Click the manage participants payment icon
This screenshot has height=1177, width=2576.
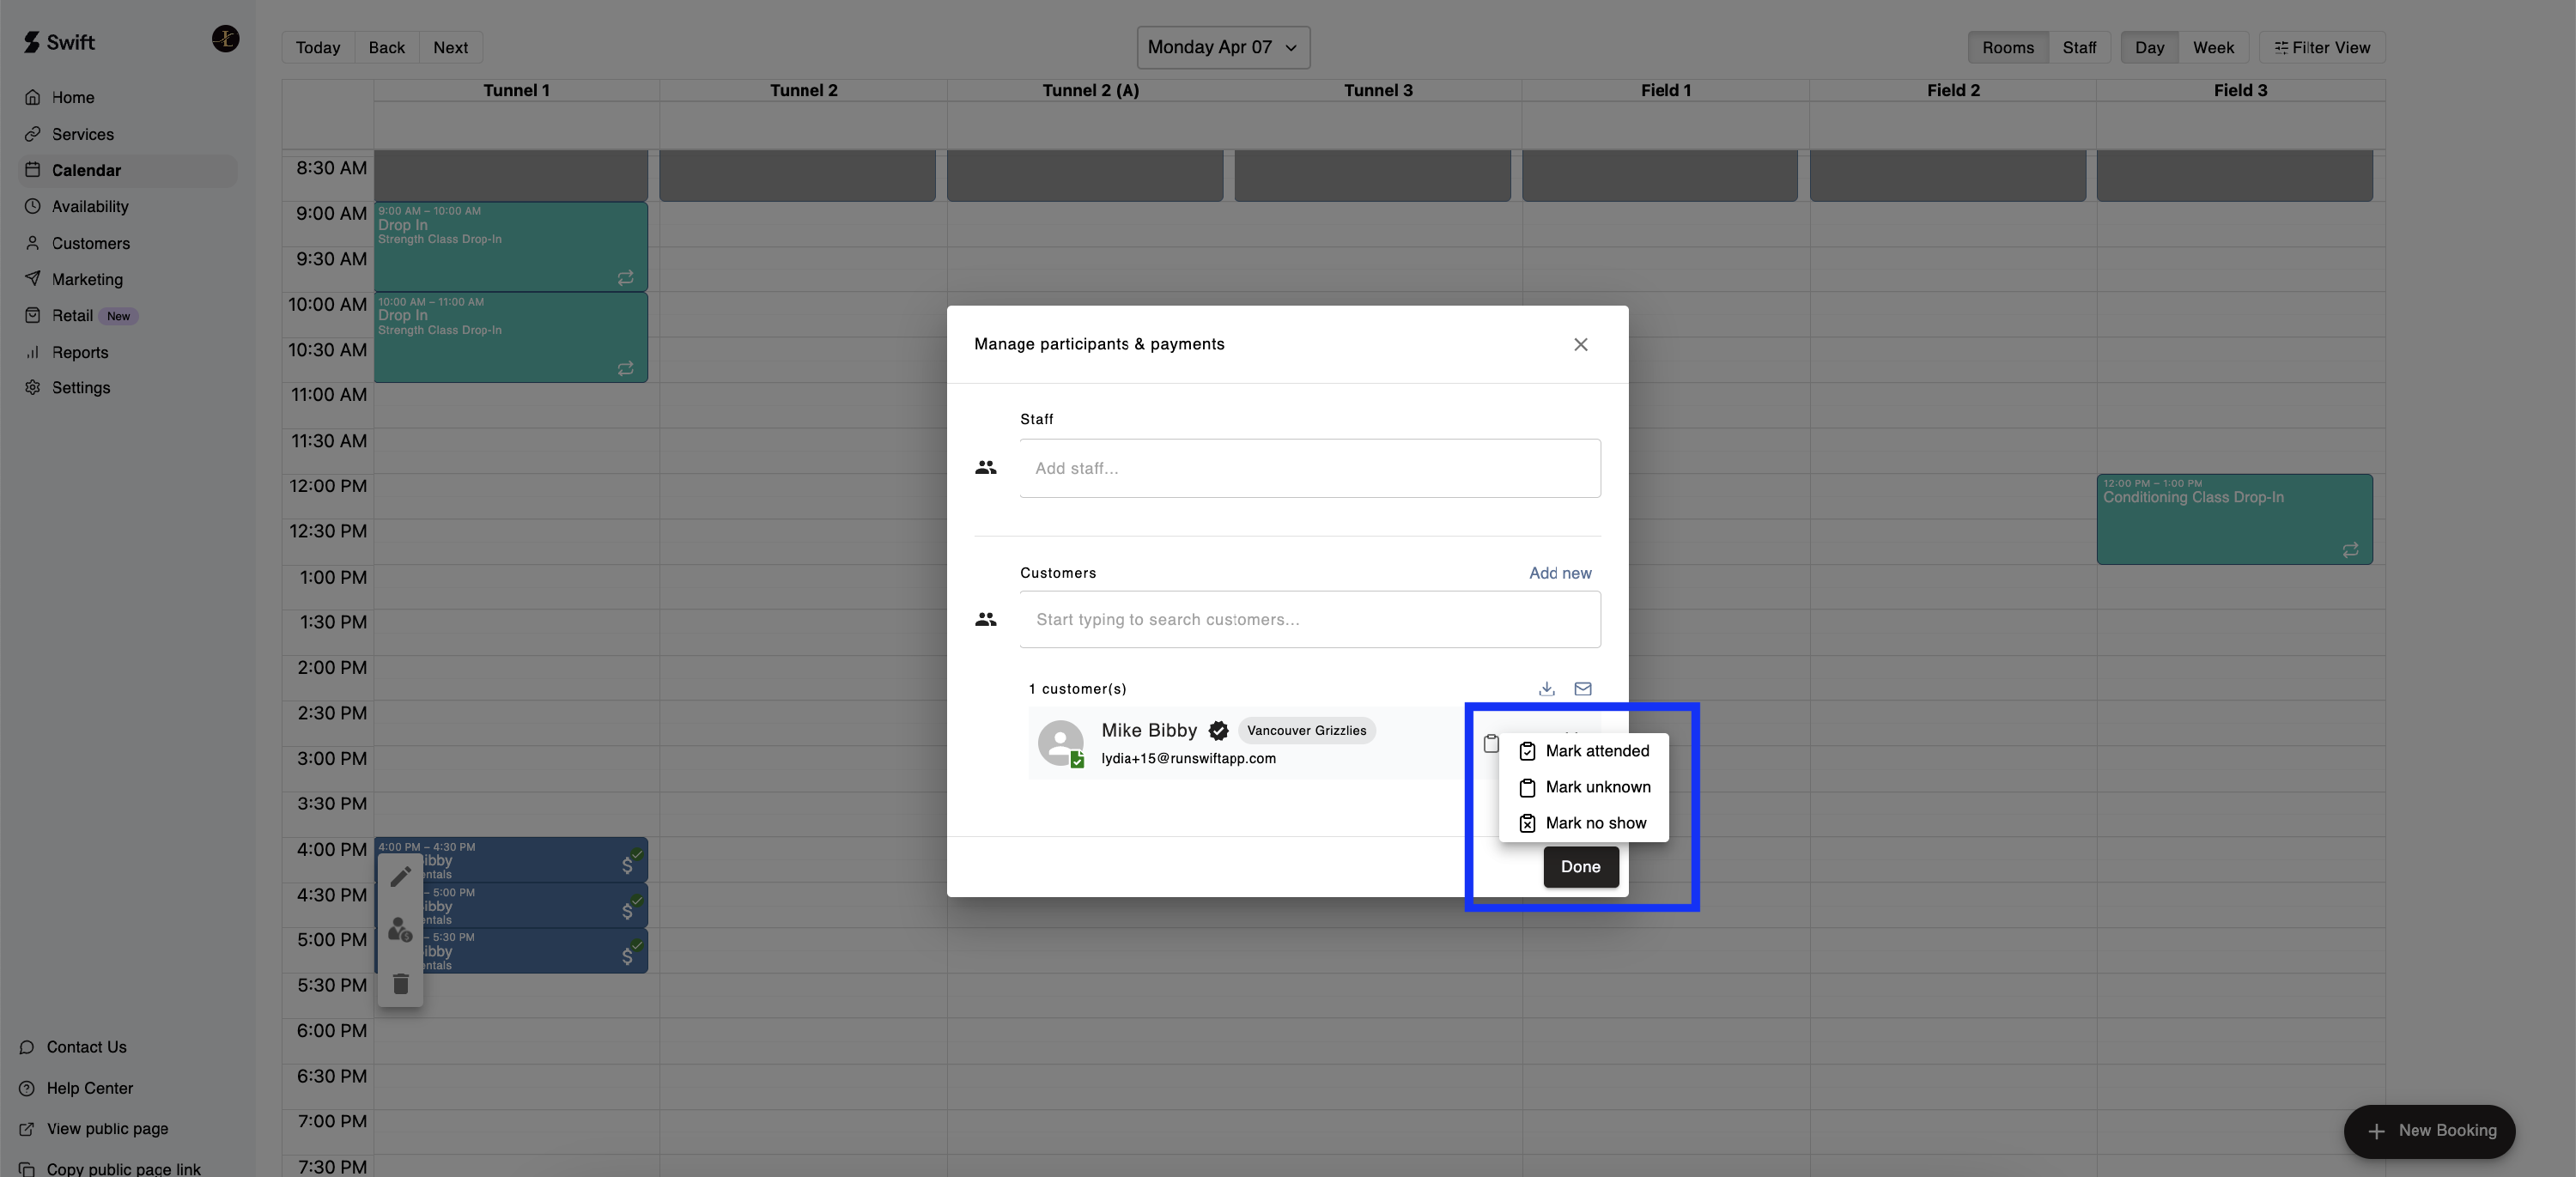(400, 930)
